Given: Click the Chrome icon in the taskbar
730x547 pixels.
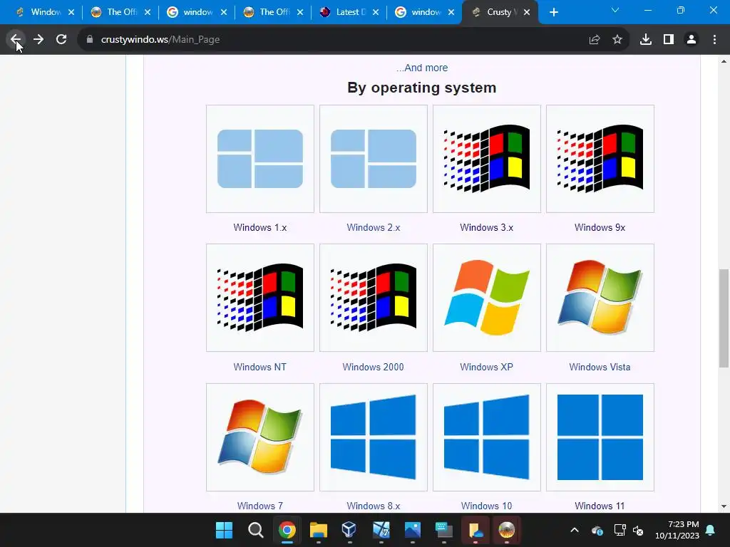Looking at the screenshot, I should click(287, 530).
